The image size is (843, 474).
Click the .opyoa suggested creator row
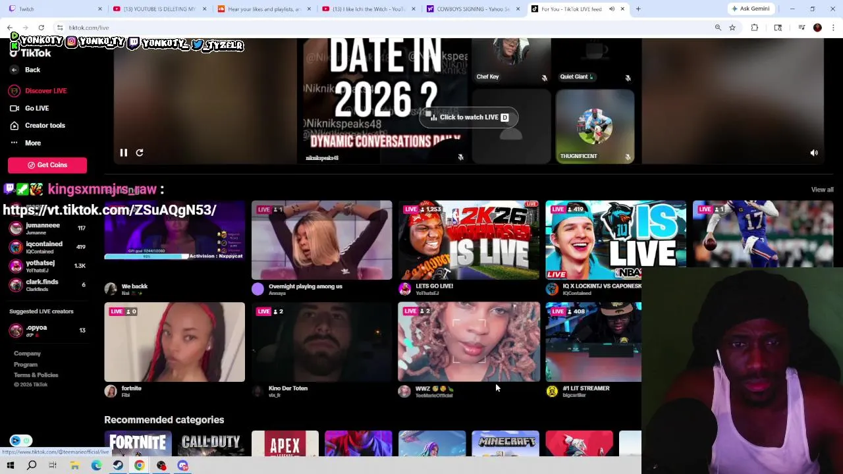tap(47, 330)
